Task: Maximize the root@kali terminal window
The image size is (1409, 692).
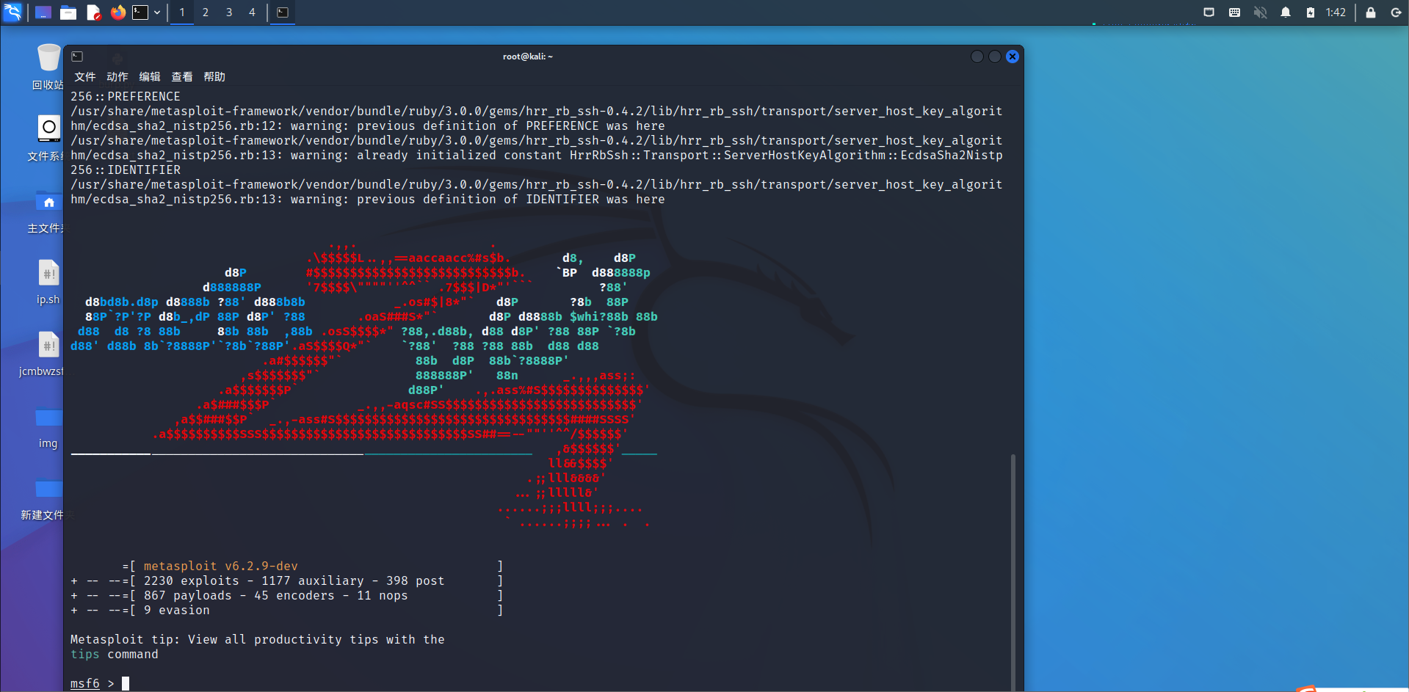Action: point(995,57)
